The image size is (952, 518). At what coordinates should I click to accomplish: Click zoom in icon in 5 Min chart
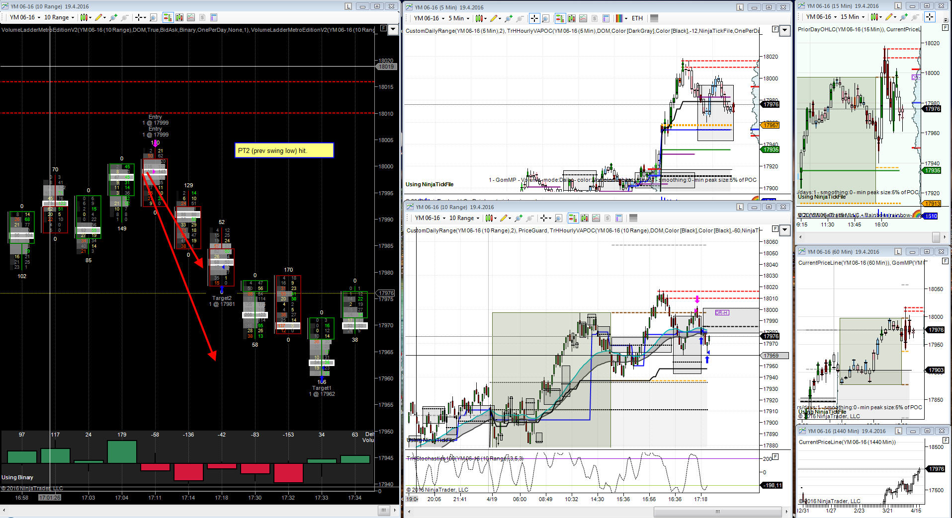(x=509, y=18)
